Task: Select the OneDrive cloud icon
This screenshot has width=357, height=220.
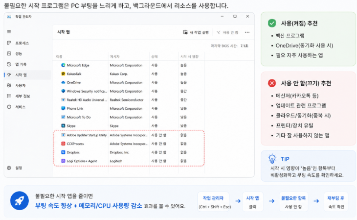Action: [63, 82]
